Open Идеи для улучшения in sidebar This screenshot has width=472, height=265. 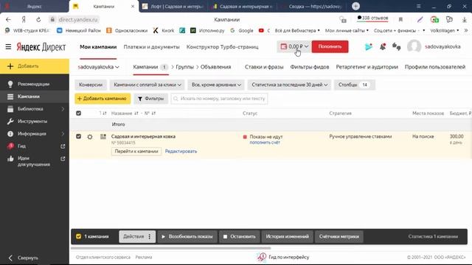tap(35, 161)
